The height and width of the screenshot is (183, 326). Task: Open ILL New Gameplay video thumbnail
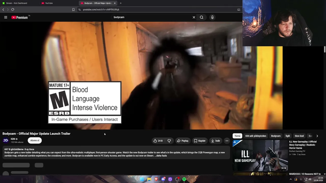(260, 155)
